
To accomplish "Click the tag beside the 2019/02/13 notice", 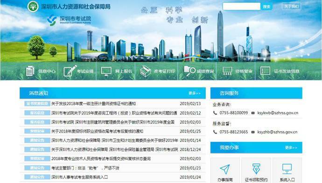I will point(37,104).
